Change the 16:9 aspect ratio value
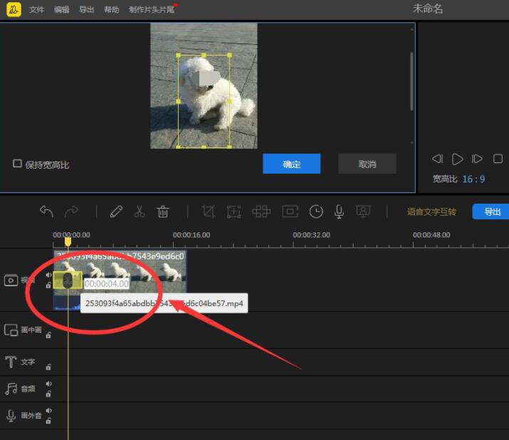The height and width of the screenshot is (440, 509). point(473,179)
